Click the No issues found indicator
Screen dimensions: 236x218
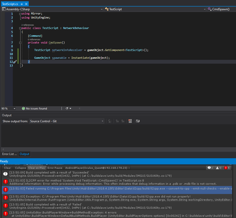coord(34,108)
